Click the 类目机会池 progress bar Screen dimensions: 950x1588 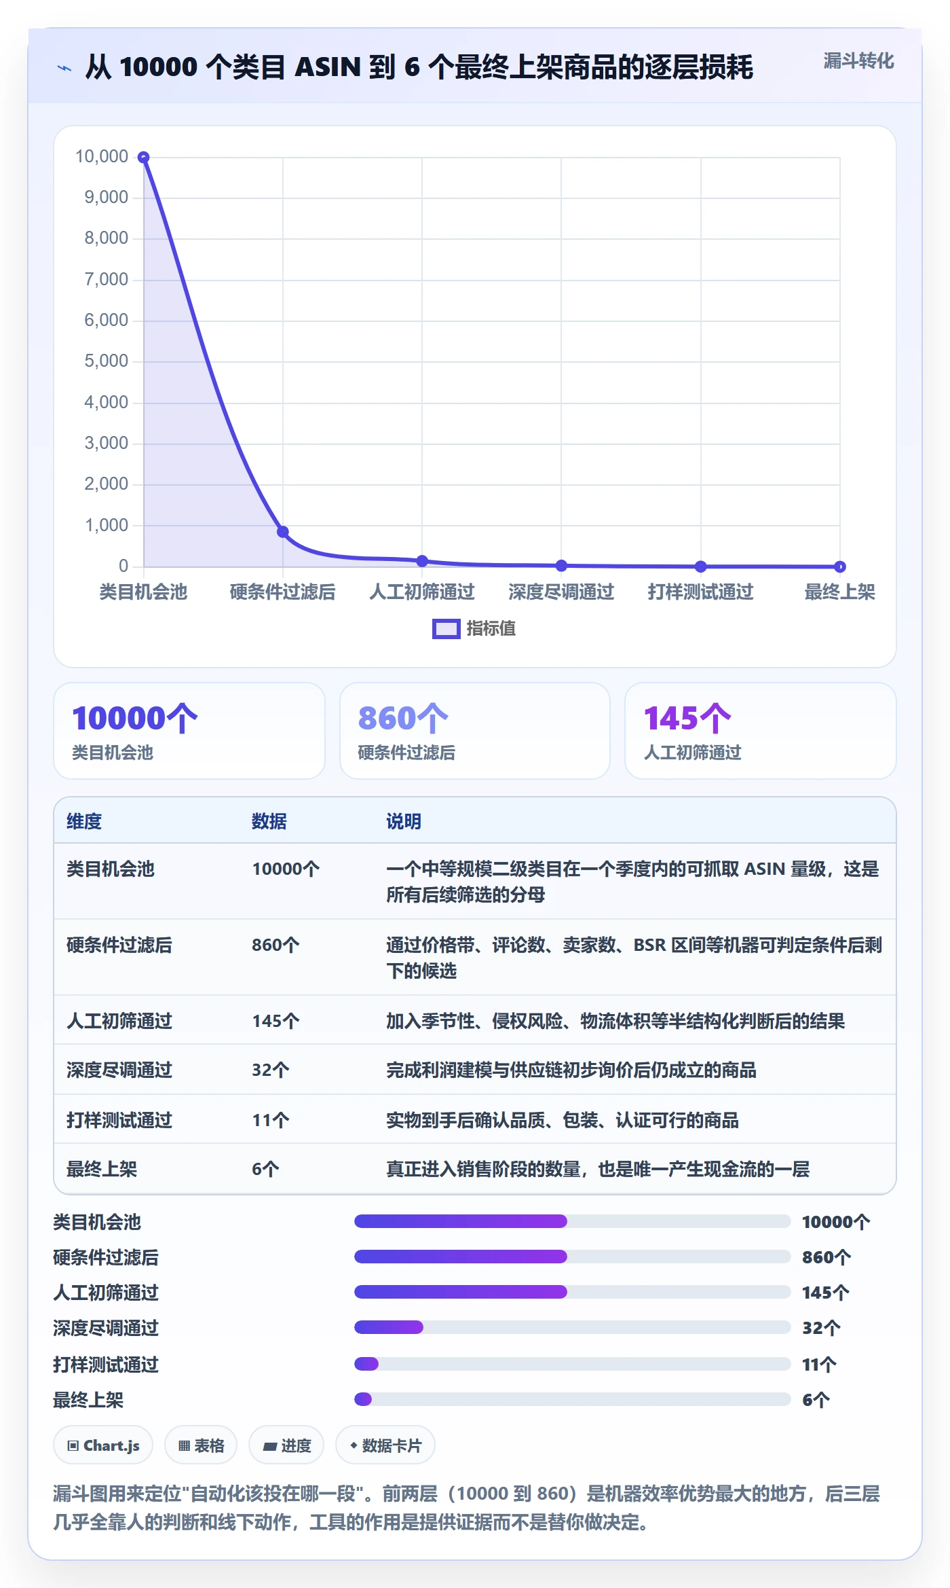572,1221
